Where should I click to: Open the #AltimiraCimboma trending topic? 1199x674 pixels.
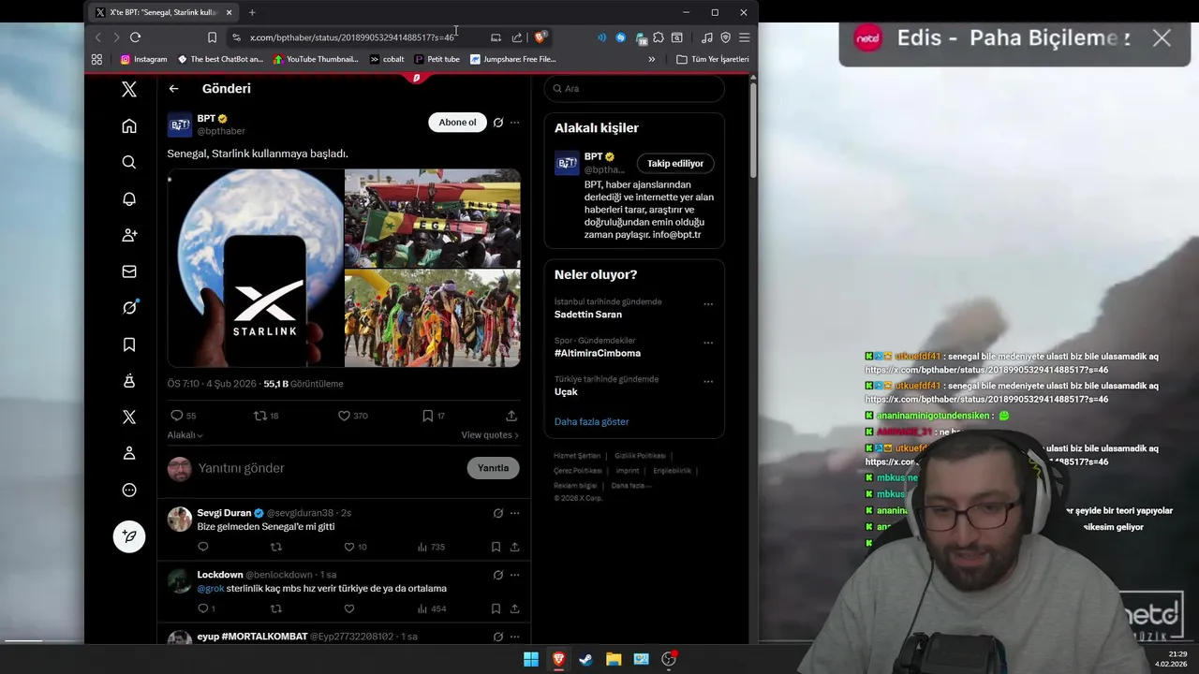pyautogui.click(x=598, y=353)
